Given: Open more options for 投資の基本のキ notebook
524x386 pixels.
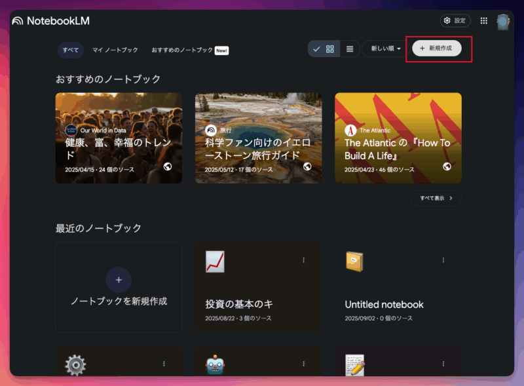Looking at the screenshot, I should click(303, 260).
